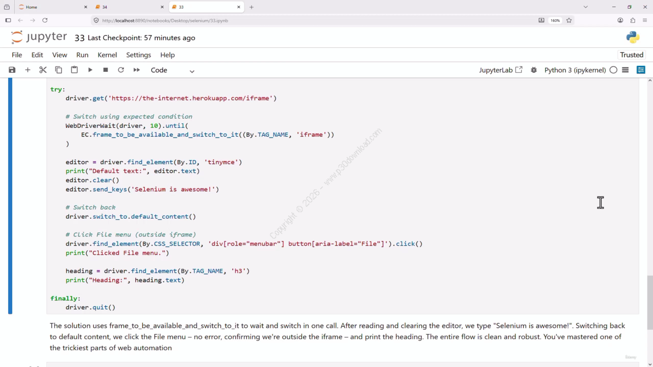Close the Home browser tab
This screenshot has height=367, width=653.
[x=85, y=7]
